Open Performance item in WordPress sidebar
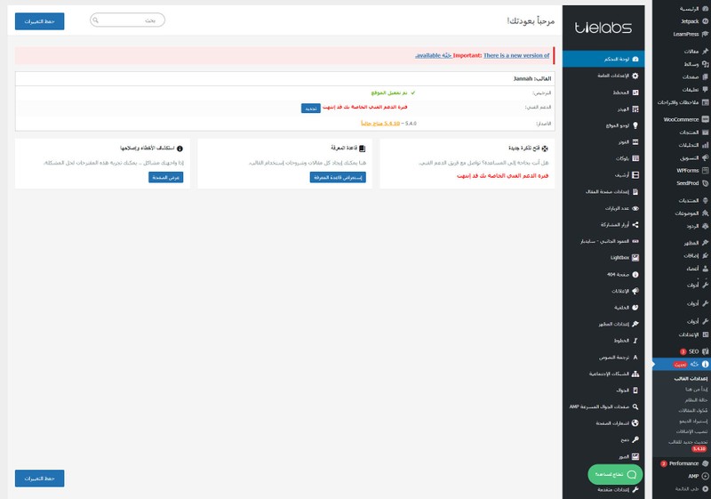The height and width of the screenshot is (499, 711). [x=682, y=463]
